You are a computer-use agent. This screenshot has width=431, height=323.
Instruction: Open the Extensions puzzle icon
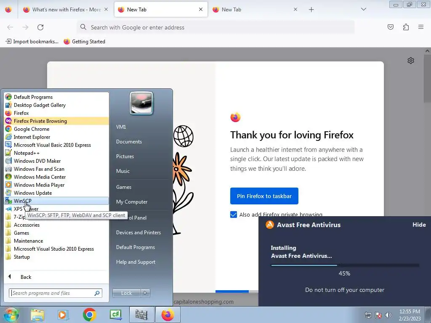(406, 27)
